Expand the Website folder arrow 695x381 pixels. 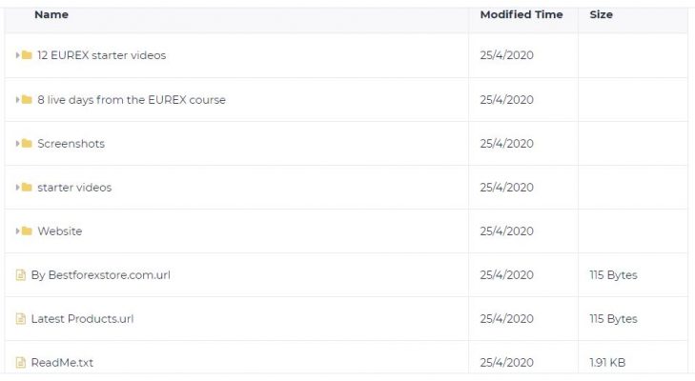[18, 231]
